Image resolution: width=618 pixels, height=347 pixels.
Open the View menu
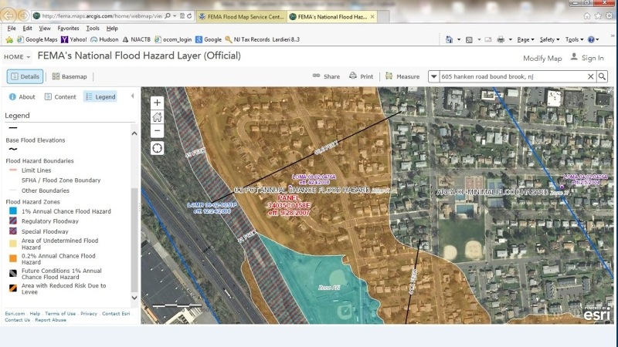(x=45, y=29)
